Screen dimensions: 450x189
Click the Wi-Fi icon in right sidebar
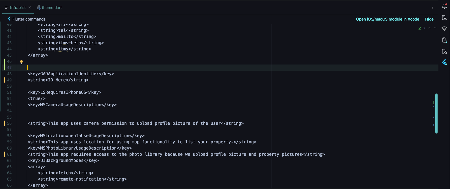(444, 29)
